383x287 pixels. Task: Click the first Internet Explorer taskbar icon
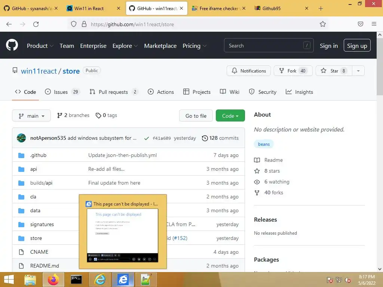[99, 280]
